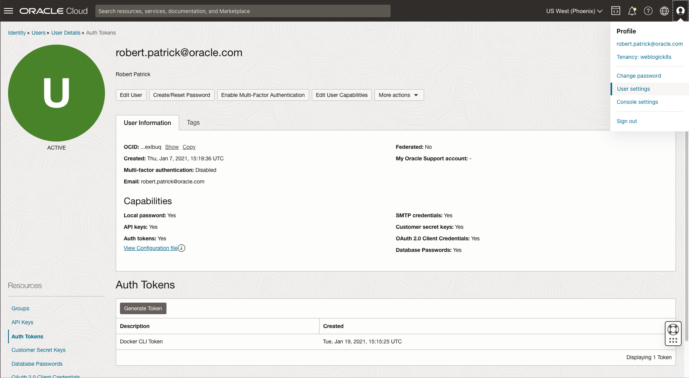Show the full OCID

tap(172, 147)
